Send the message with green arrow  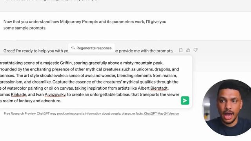coord(185,101)
